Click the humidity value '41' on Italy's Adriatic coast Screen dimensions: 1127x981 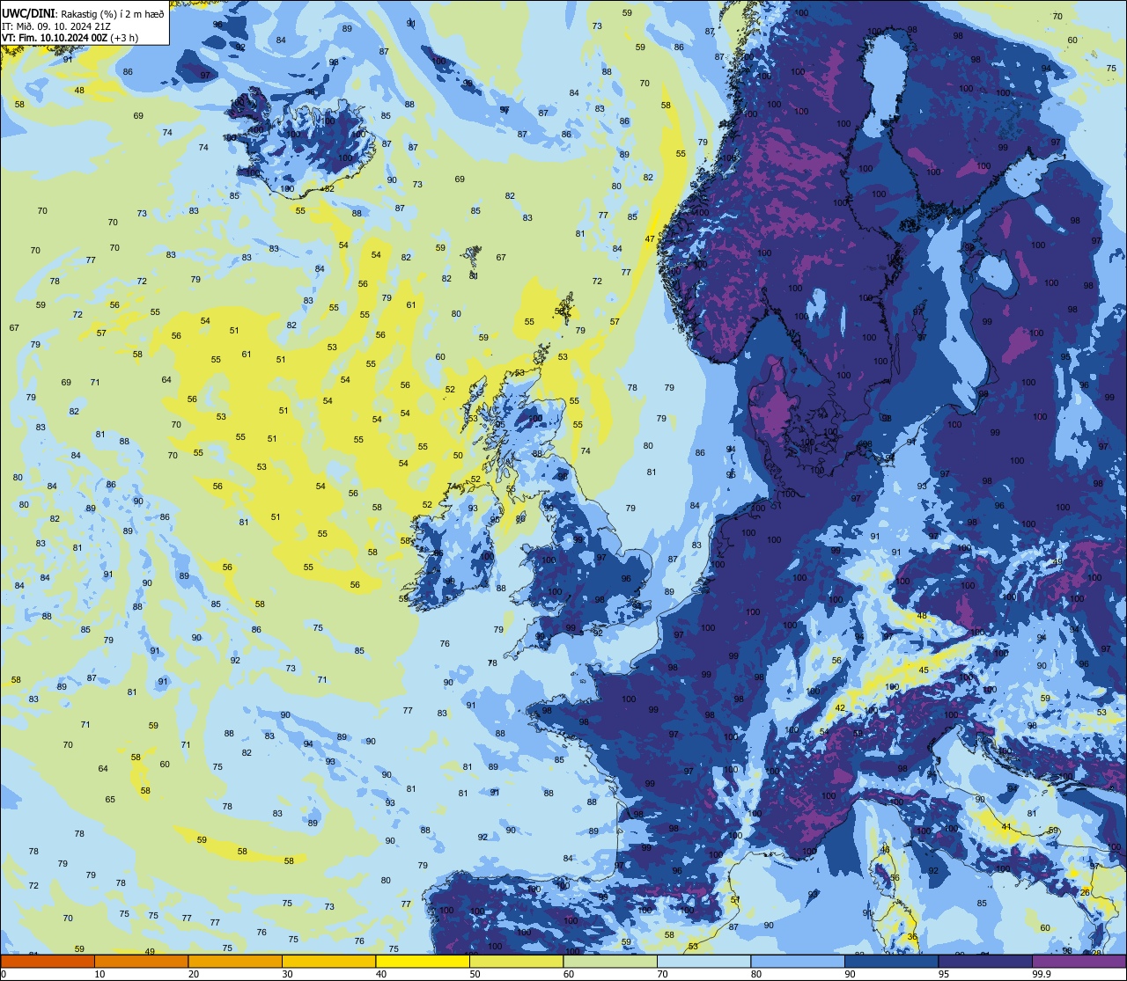[x=1006, y=827]
